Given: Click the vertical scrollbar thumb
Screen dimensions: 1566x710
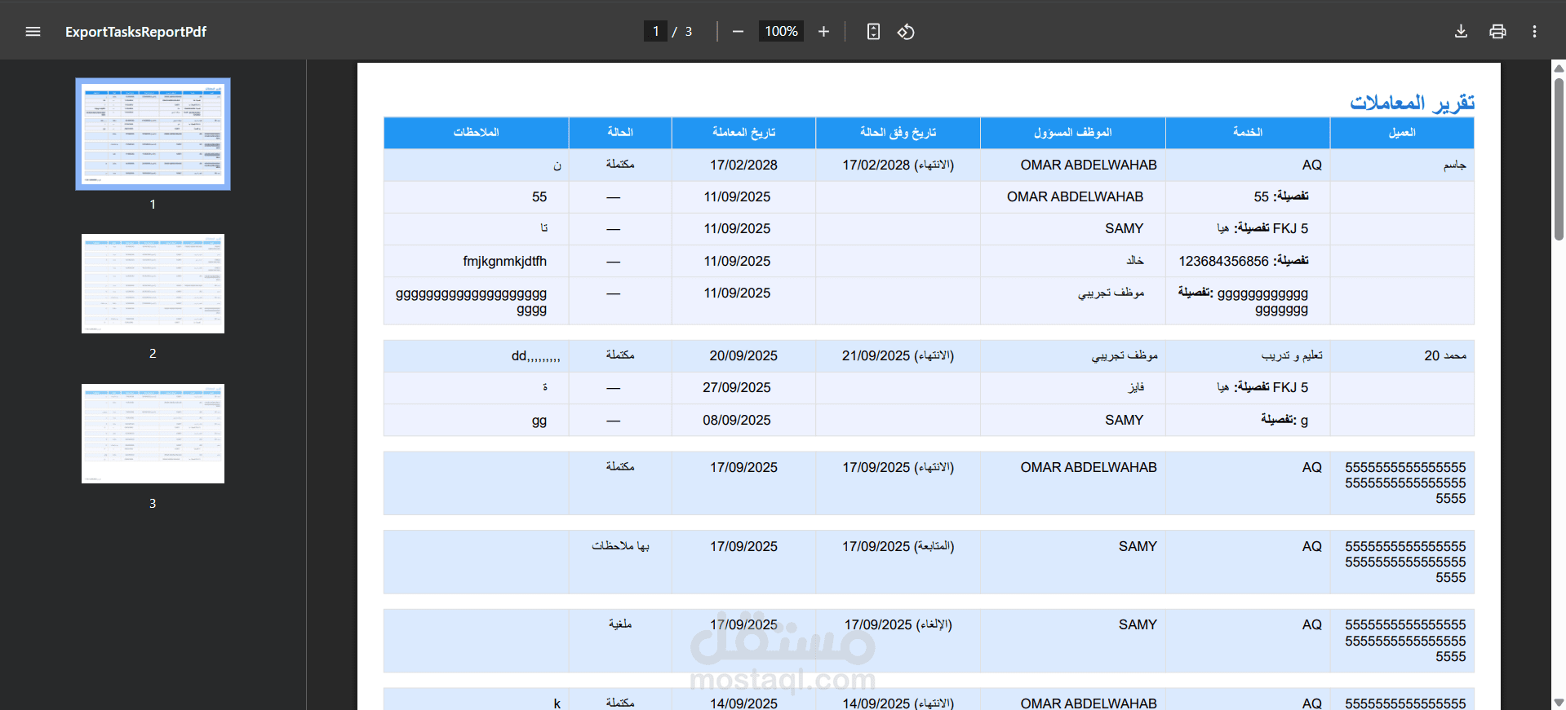Looking at the screenshot, I should point(1559,159).
